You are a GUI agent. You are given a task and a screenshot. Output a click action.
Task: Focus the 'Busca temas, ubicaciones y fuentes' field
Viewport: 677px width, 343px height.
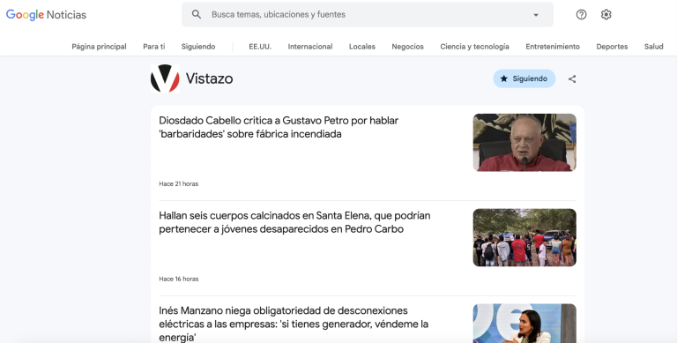pos(367,14)
